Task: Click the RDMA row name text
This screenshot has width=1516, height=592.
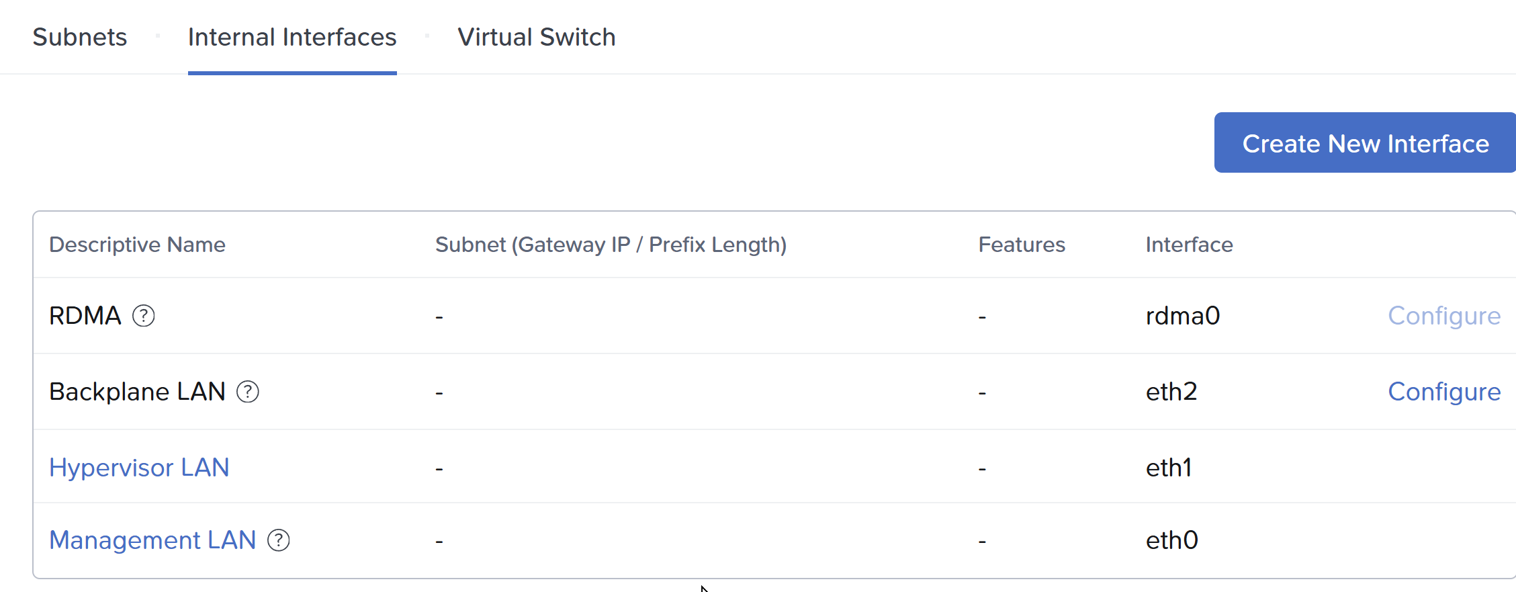Action: 85,316
